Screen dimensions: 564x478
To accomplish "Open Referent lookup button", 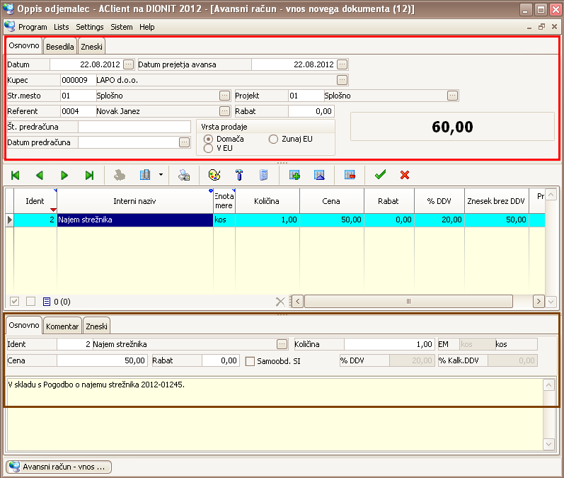I will pos(224,111).
